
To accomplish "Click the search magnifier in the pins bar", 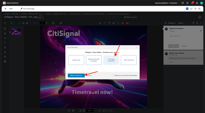I will 199,9.
